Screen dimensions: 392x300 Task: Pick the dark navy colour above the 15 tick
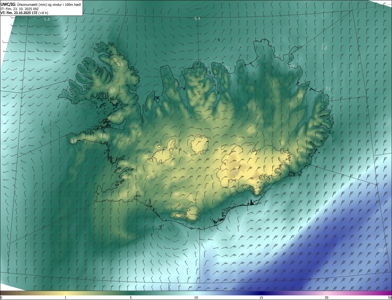point(261,293)
